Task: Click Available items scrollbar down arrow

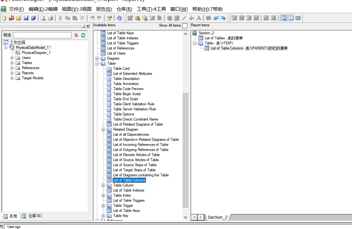Action: [185, 217]
